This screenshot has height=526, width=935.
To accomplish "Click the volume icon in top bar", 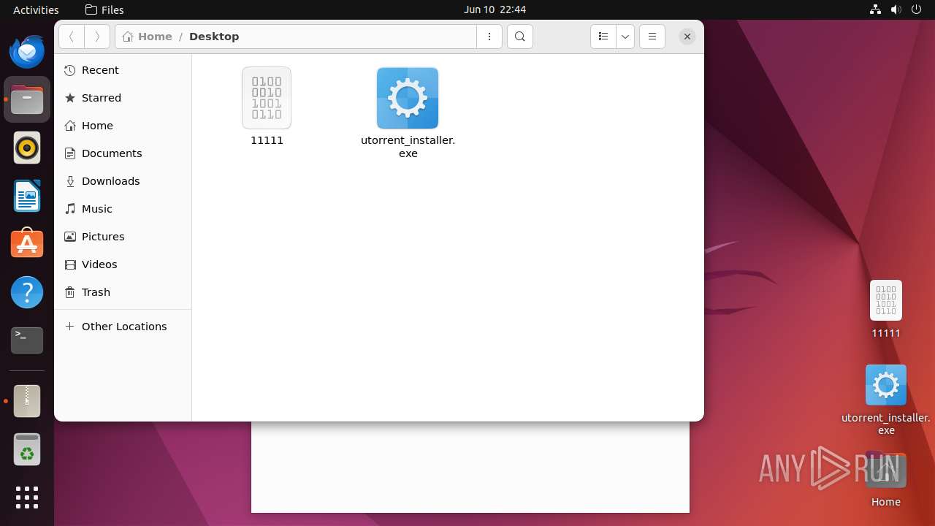I will coord(896,9).
